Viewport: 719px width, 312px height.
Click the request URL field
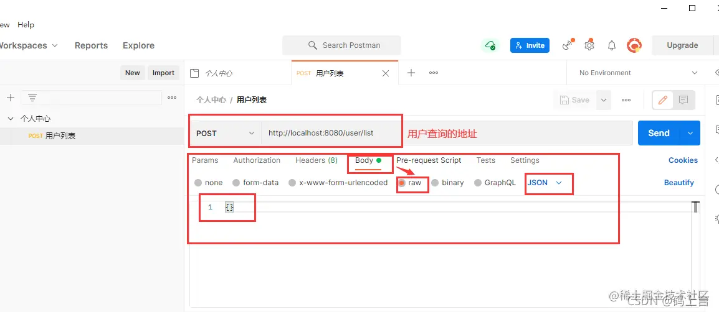pos(447,133)
